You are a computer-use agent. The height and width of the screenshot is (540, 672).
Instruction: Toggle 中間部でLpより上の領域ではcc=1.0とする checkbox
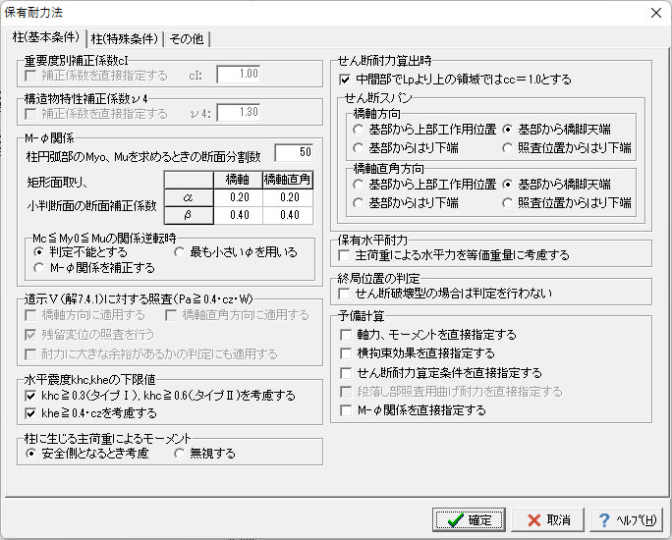point(455,80)
